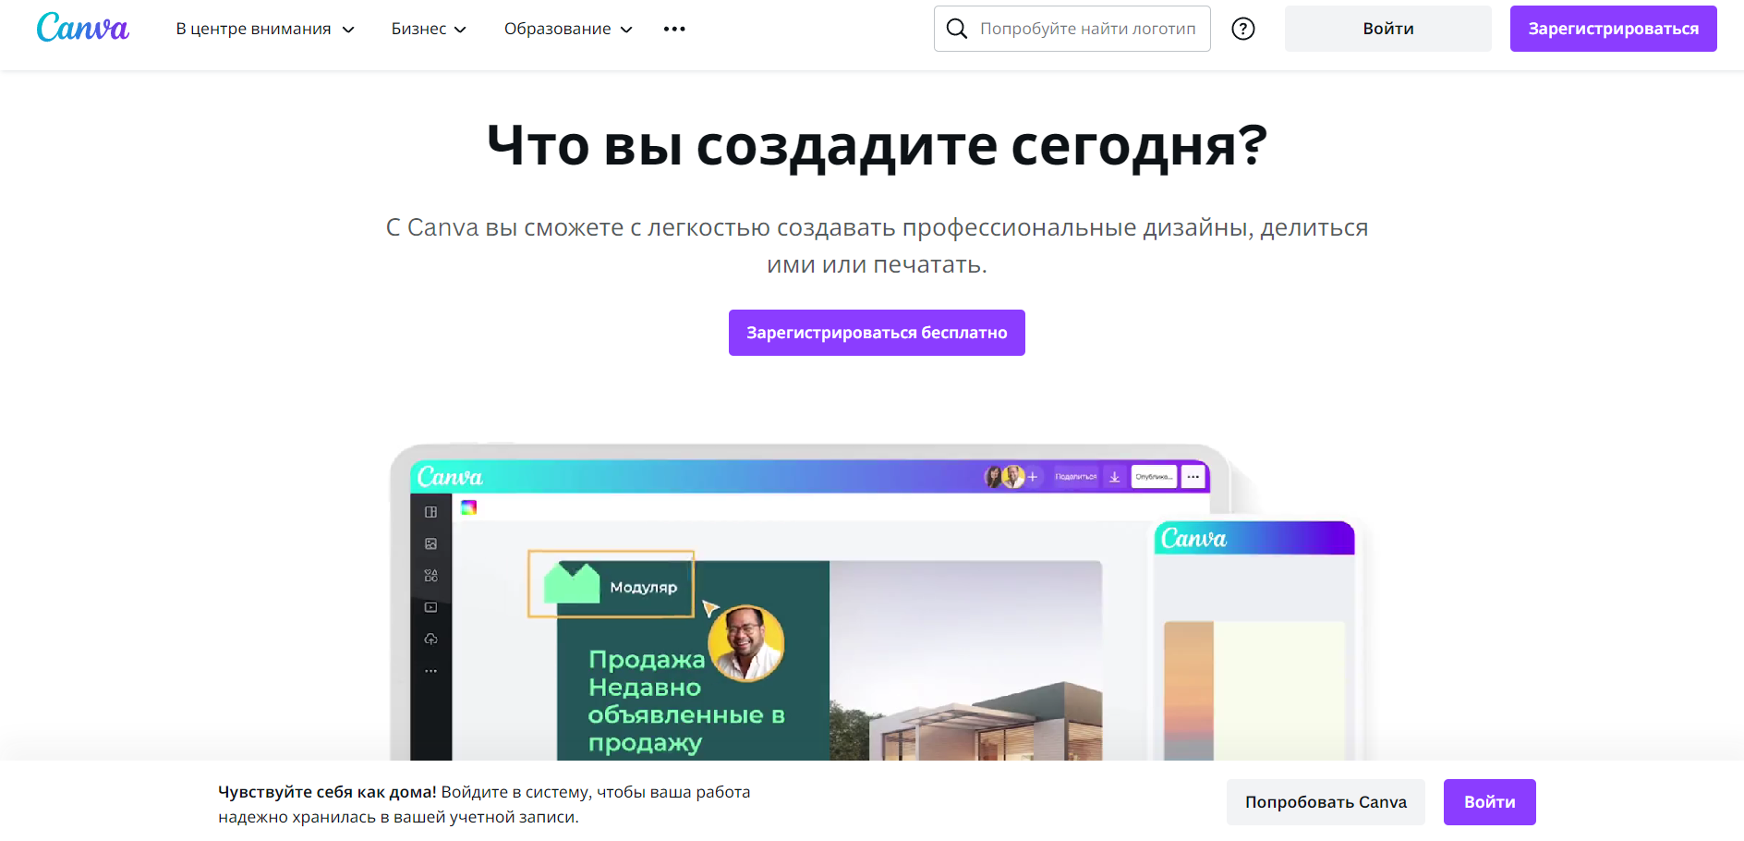Click the "Зарегистрироваться" button in header

point(1613,29)
